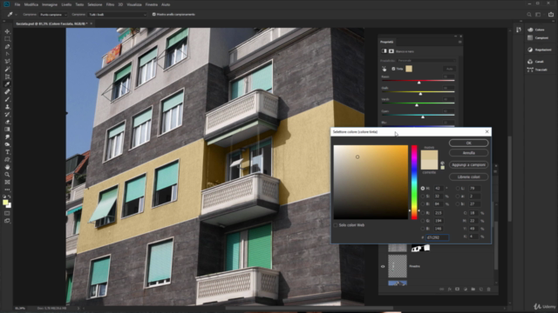Click the Tinta color swatch in Proprietà
The height and width of the screenshot is (313, 558).
pyautogui.click(x=409, y=69)
